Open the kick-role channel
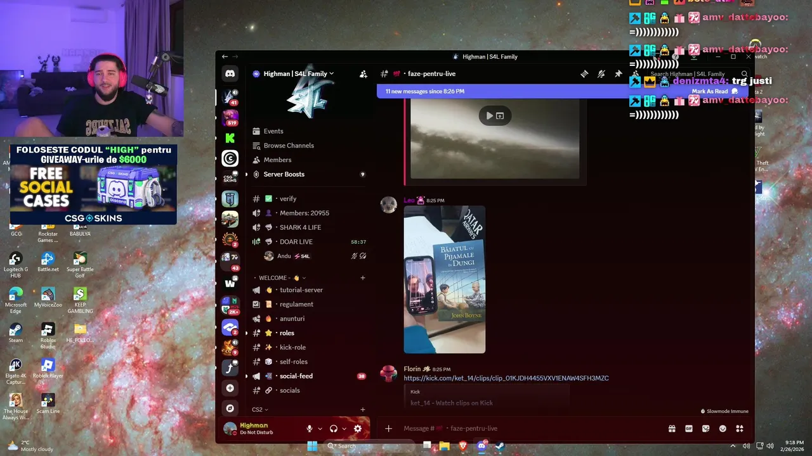This screenshot has width=812, height=456. point(308,347)
